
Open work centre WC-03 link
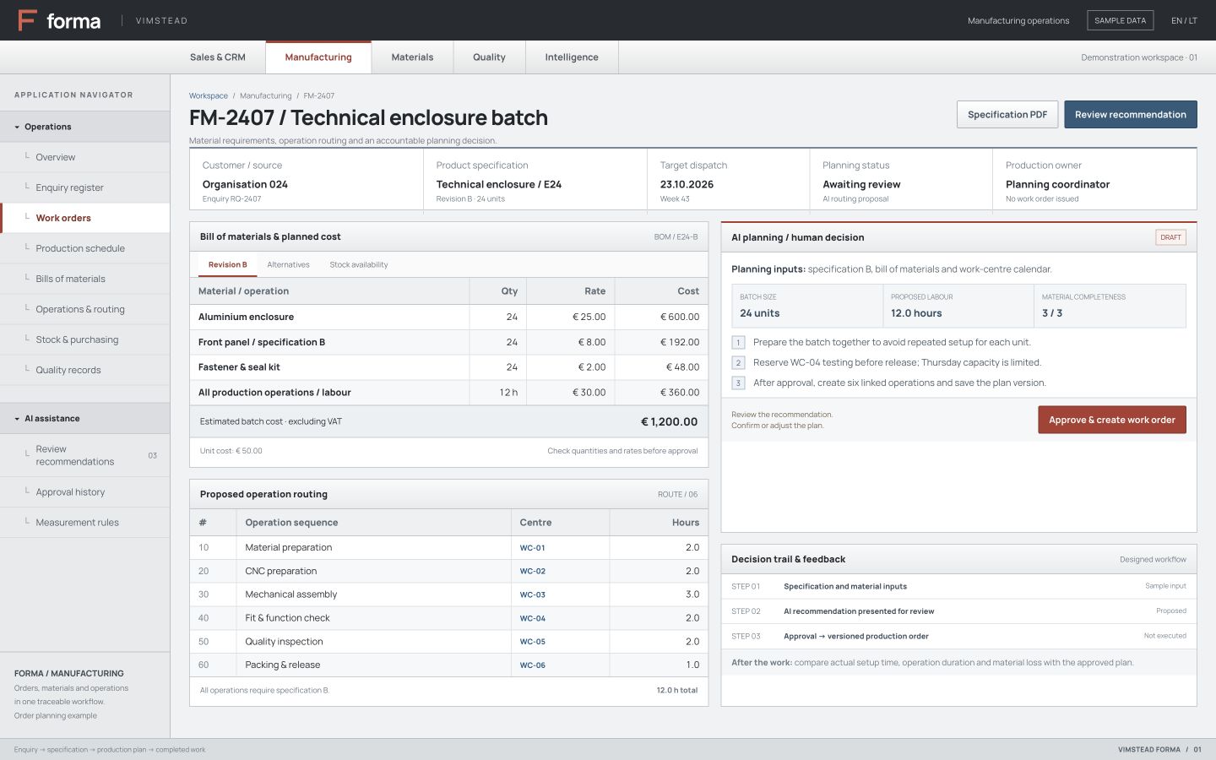pos(533,595)
